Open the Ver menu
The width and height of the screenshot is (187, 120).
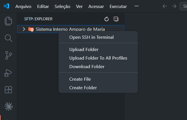tap(79, 7)
